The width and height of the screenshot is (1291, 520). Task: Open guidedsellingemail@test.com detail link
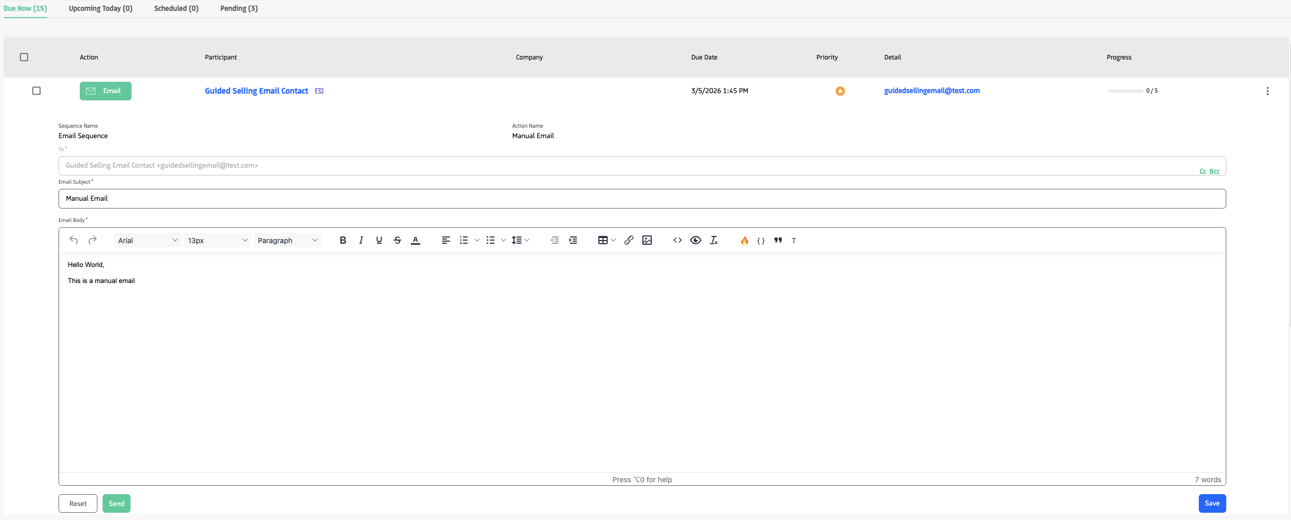tap(931, 91)
